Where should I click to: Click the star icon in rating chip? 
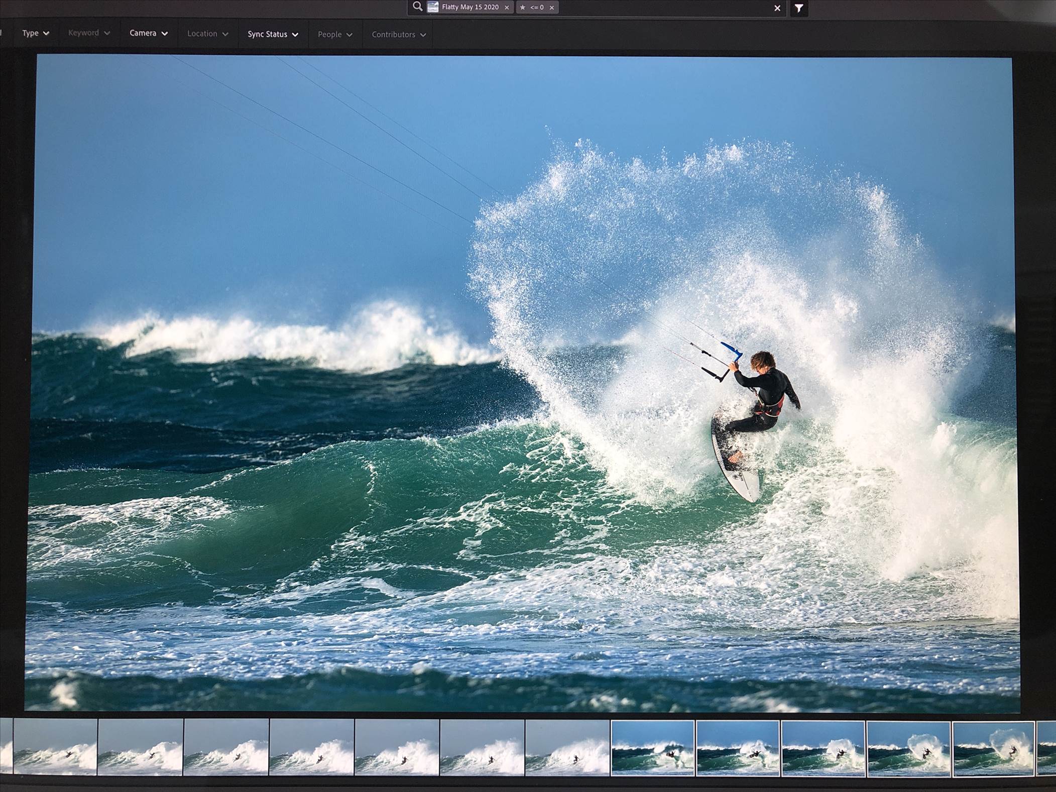click(x=523, y=8)
